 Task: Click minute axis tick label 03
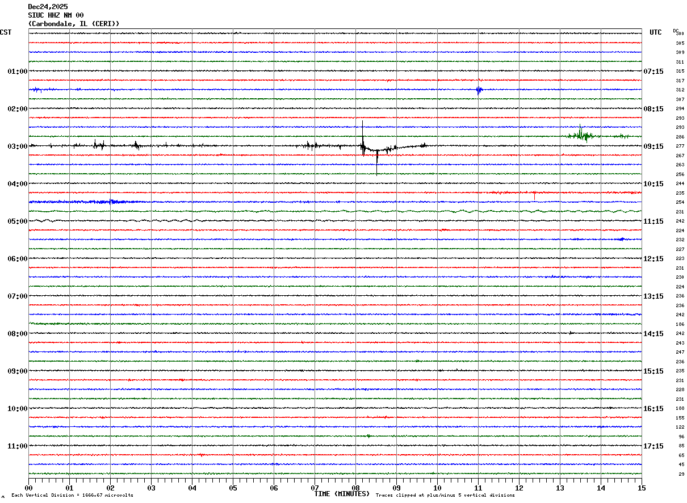tap(152, 488)
